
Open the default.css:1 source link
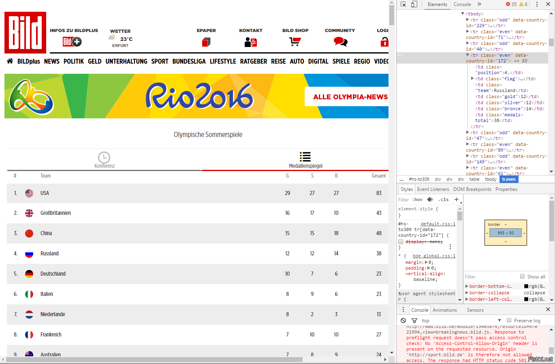click(x=438, y=224)
